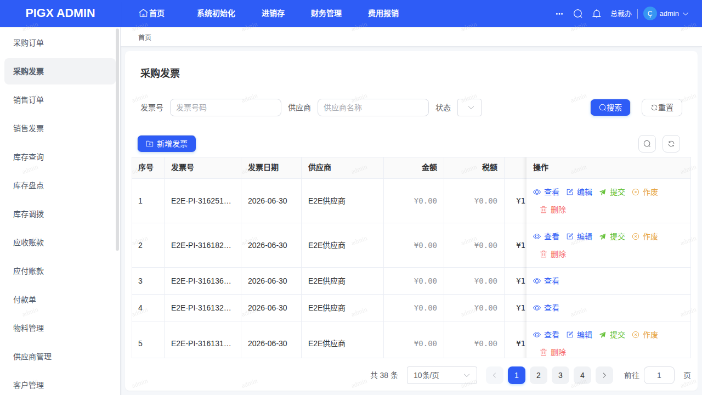Open 首页 in top navigation
This screenshot has height=395, width=702.
(152, 13)
